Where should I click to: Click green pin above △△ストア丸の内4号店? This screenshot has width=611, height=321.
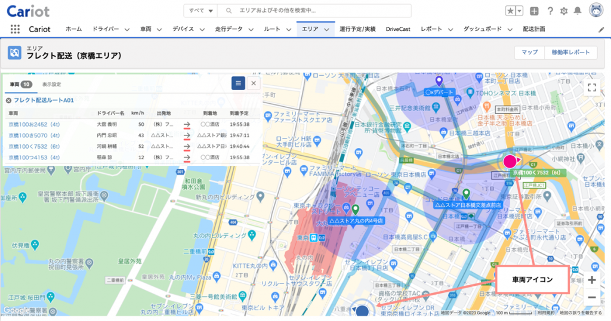tap(356, 210)
